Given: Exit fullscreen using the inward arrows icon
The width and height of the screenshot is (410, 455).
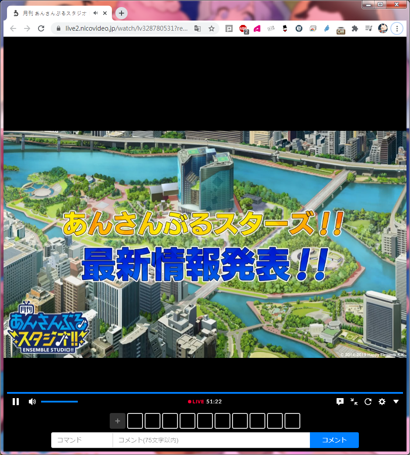Looking at the screenshot, I should click(x=354, y=402).
